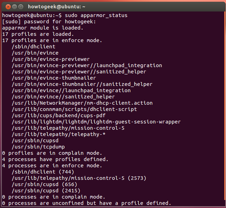
Task: Click the /sbin/dhclient (744) process line
Action: coord(43,172)
